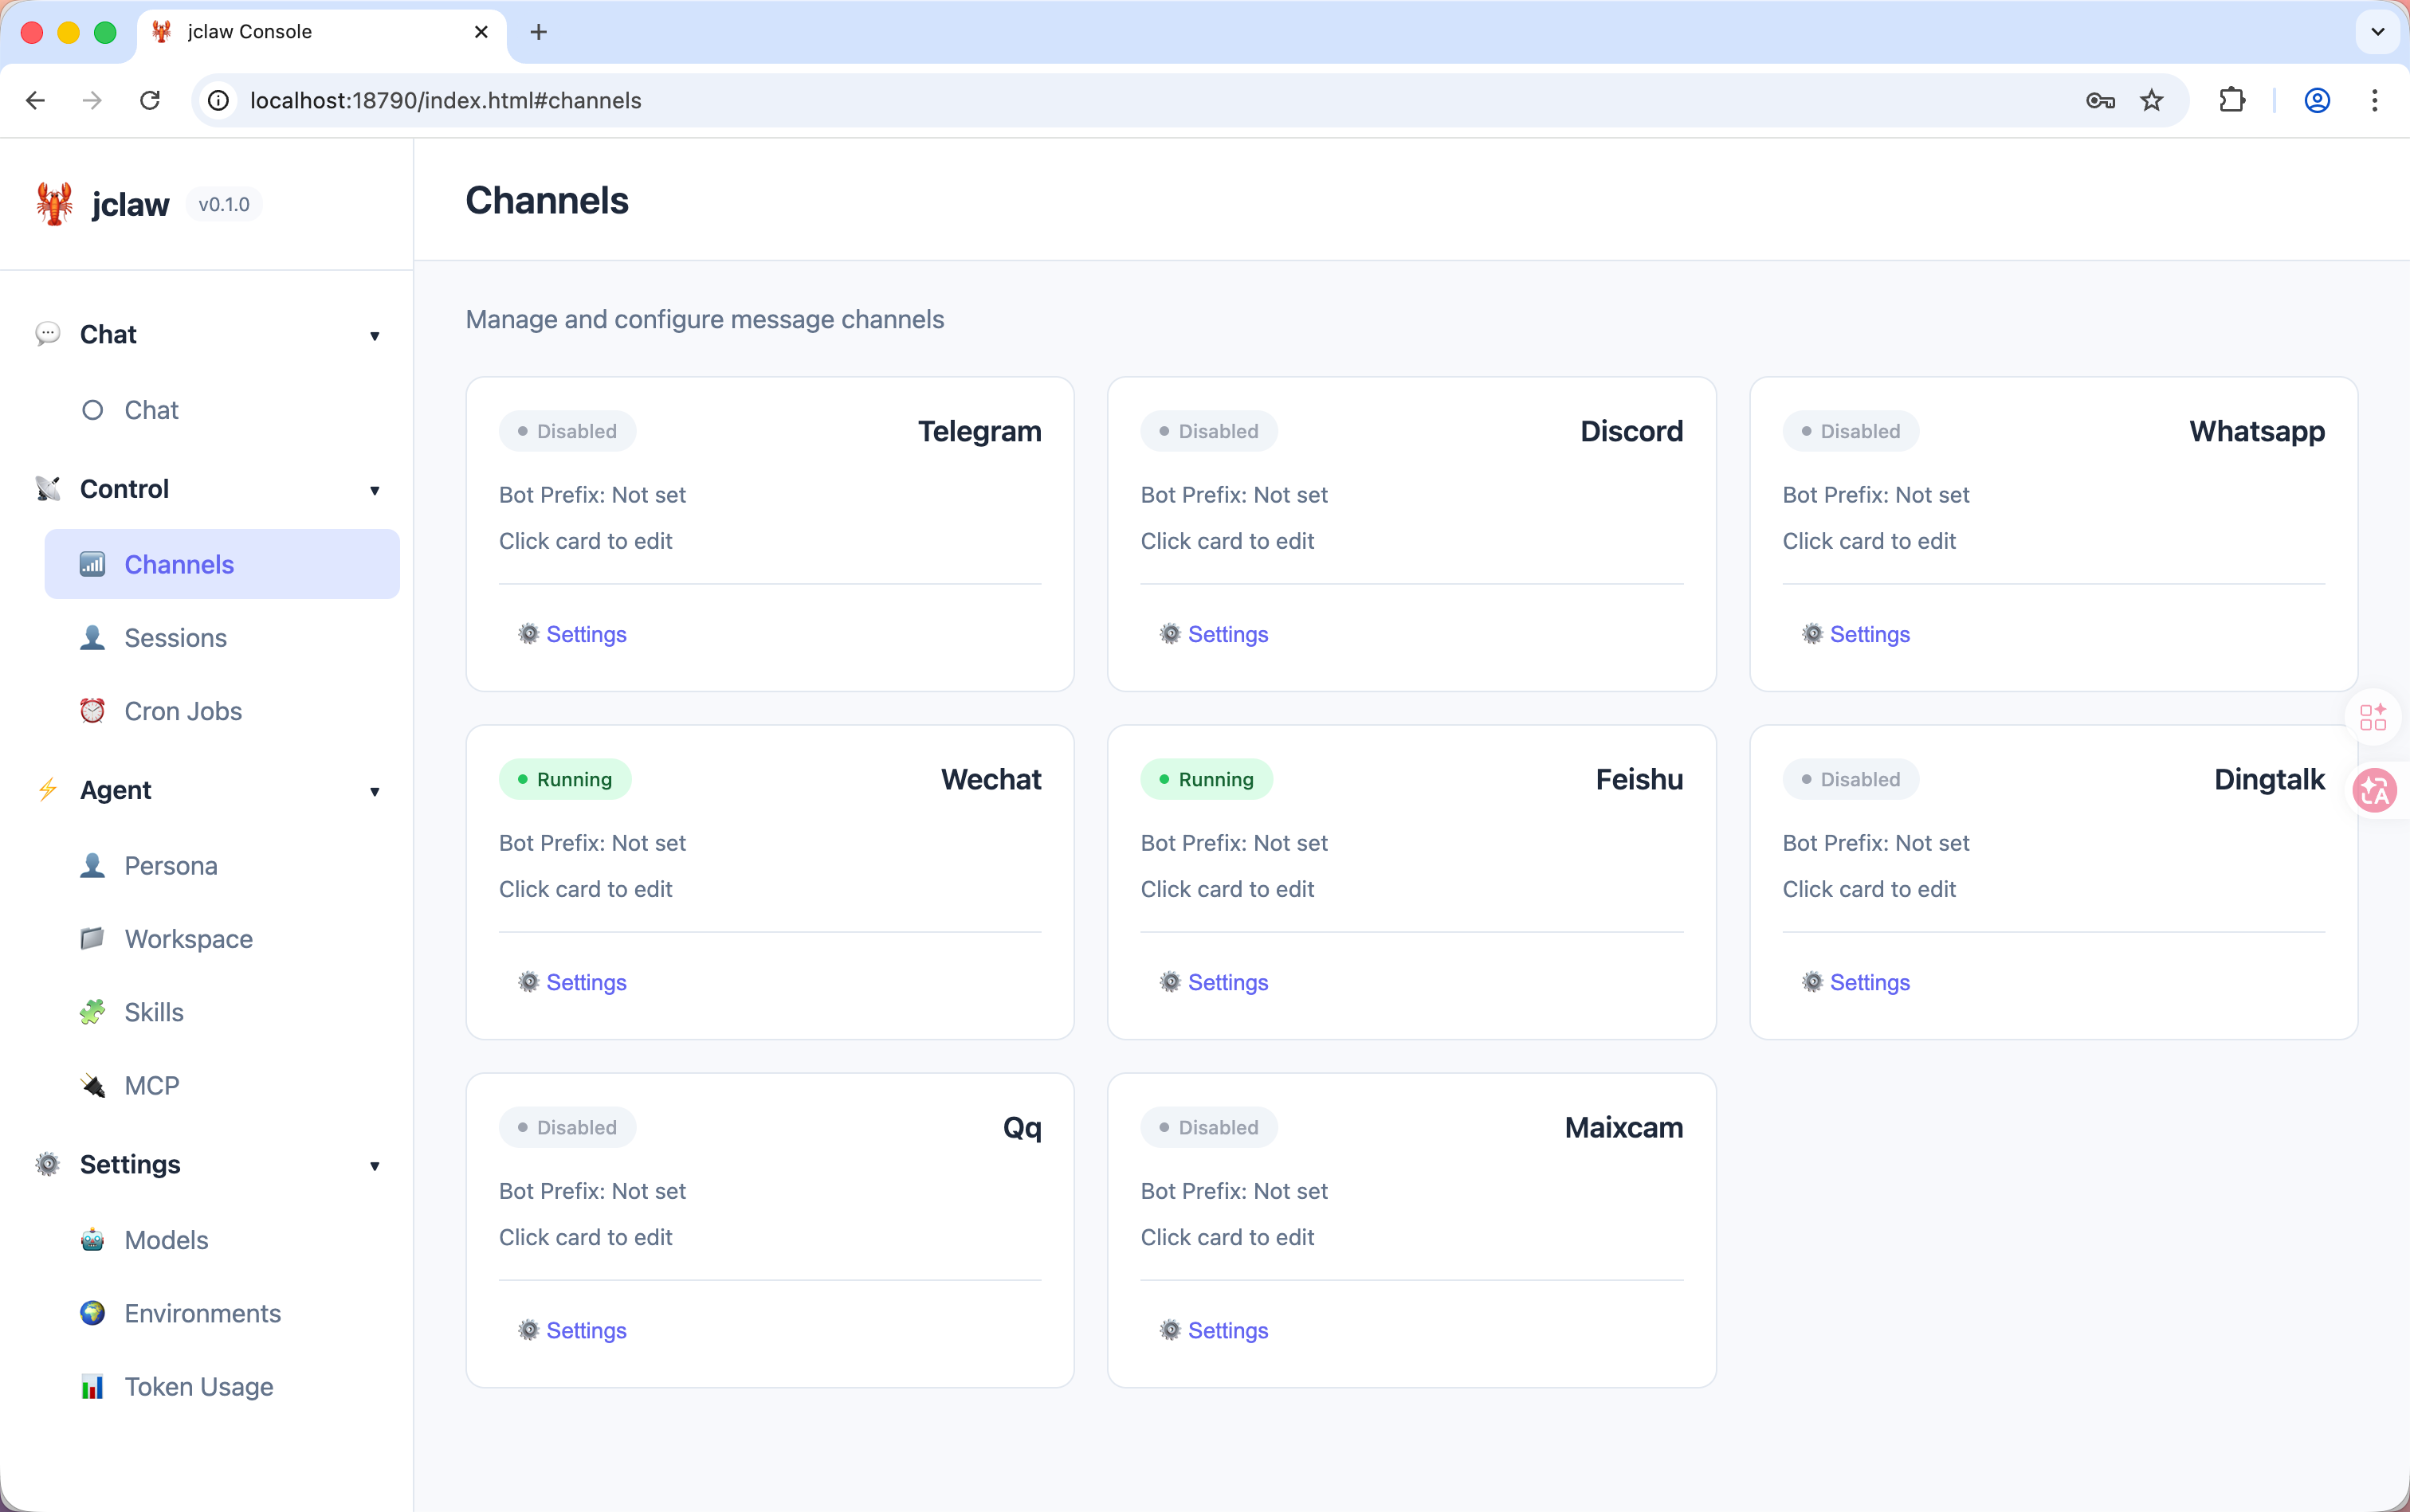Click the Agent lightning bolt icon

point(47,790)
